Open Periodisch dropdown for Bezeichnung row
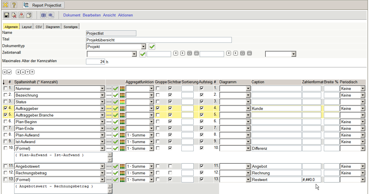Viewport: 369px width, 194px height. [x=363, y=95]
